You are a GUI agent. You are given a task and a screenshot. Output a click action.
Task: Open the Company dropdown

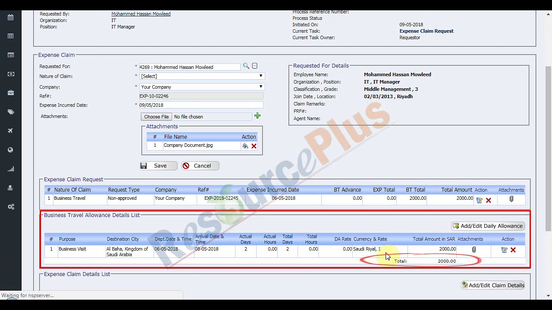(201, 87)
